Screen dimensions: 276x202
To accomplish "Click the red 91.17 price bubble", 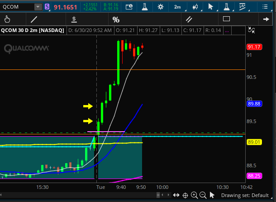I will click(254, 47).
